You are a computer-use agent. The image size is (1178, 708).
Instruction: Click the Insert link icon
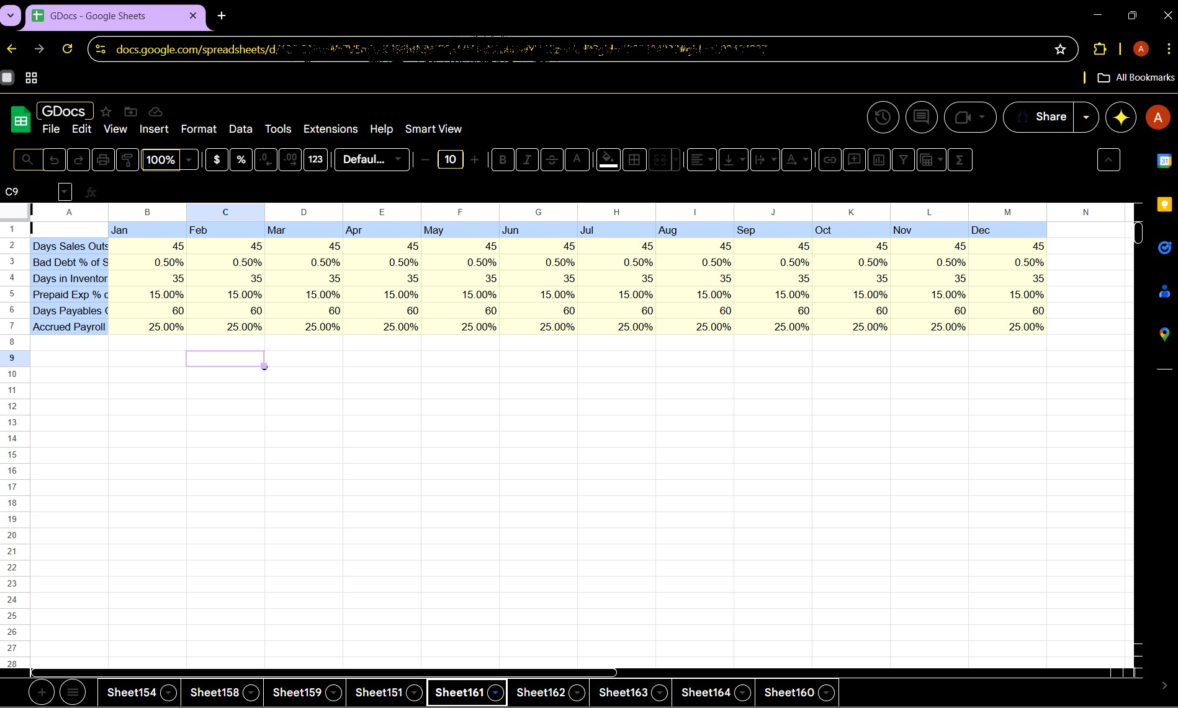click(x=830, y=160)
